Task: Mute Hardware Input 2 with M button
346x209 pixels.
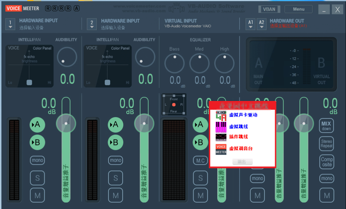Action: [x=115, y=195]
